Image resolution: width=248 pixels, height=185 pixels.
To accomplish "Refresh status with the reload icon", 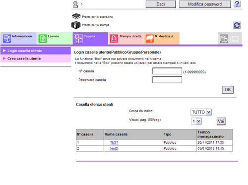I will [237, 25].
